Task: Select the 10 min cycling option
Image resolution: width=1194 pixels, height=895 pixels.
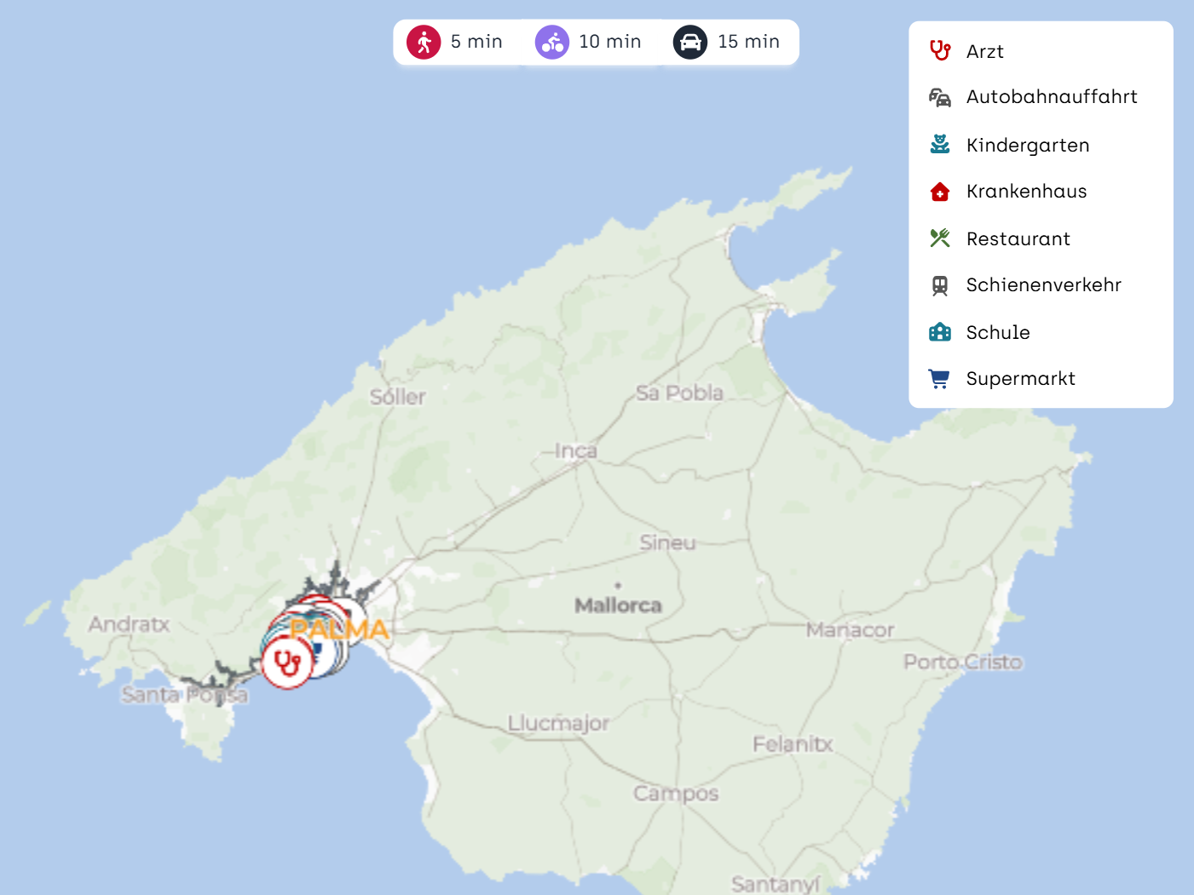Action: click(588, 42)
